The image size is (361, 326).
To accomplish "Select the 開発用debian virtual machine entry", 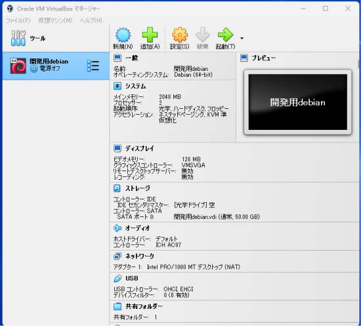I will pos(56,66).
